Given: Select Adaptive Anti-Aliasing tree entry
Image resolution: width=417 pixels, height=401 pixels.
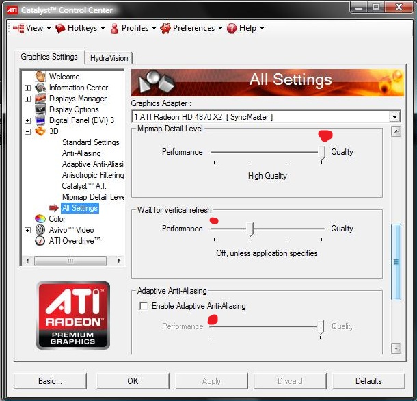Looking at the screenshot, I should coord(92,164).
